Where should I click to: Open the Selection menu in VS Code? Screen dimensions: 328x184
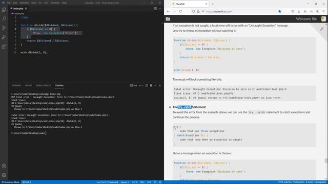[24, 3]
